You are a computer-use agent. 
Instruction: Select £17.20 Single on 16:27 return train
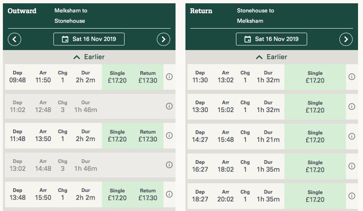[x=315, y=166]
